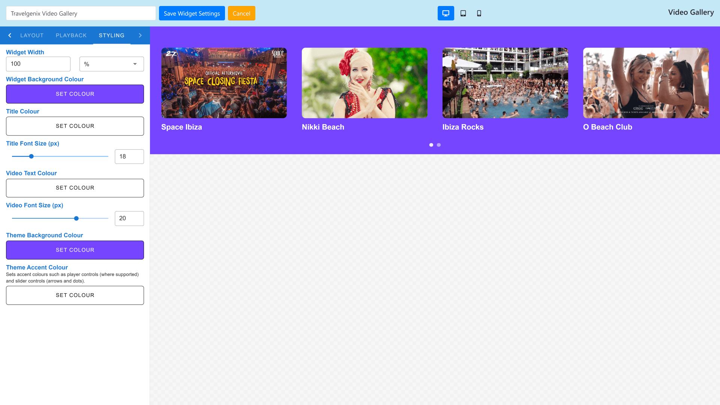Click the Nikki Beach video title
Image resolution: width=720 pixels, height=405 pixels.
(323, 127)
